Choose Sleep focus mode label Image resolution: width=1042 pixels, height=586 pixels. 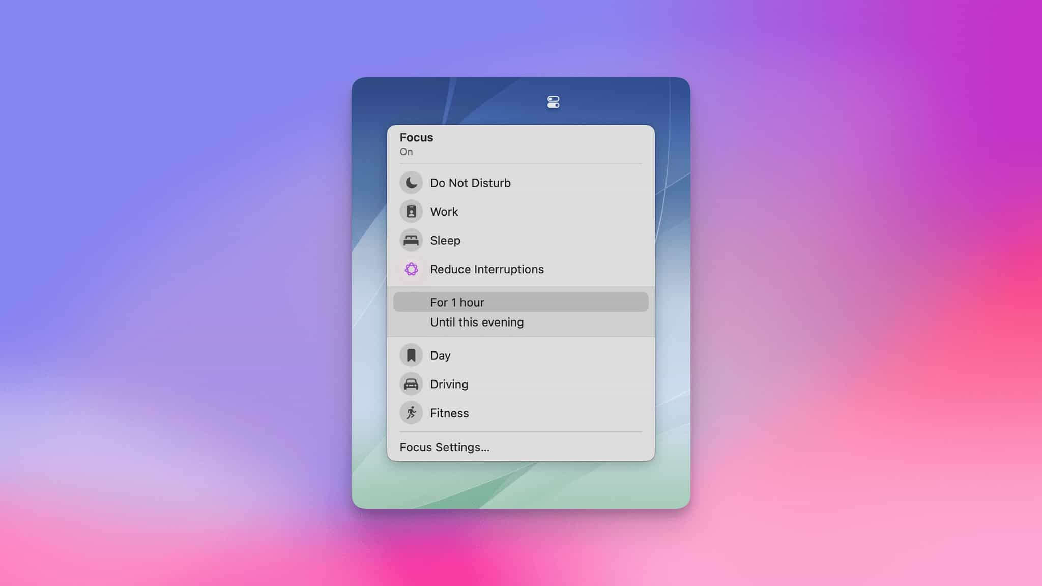coord(445,240)
